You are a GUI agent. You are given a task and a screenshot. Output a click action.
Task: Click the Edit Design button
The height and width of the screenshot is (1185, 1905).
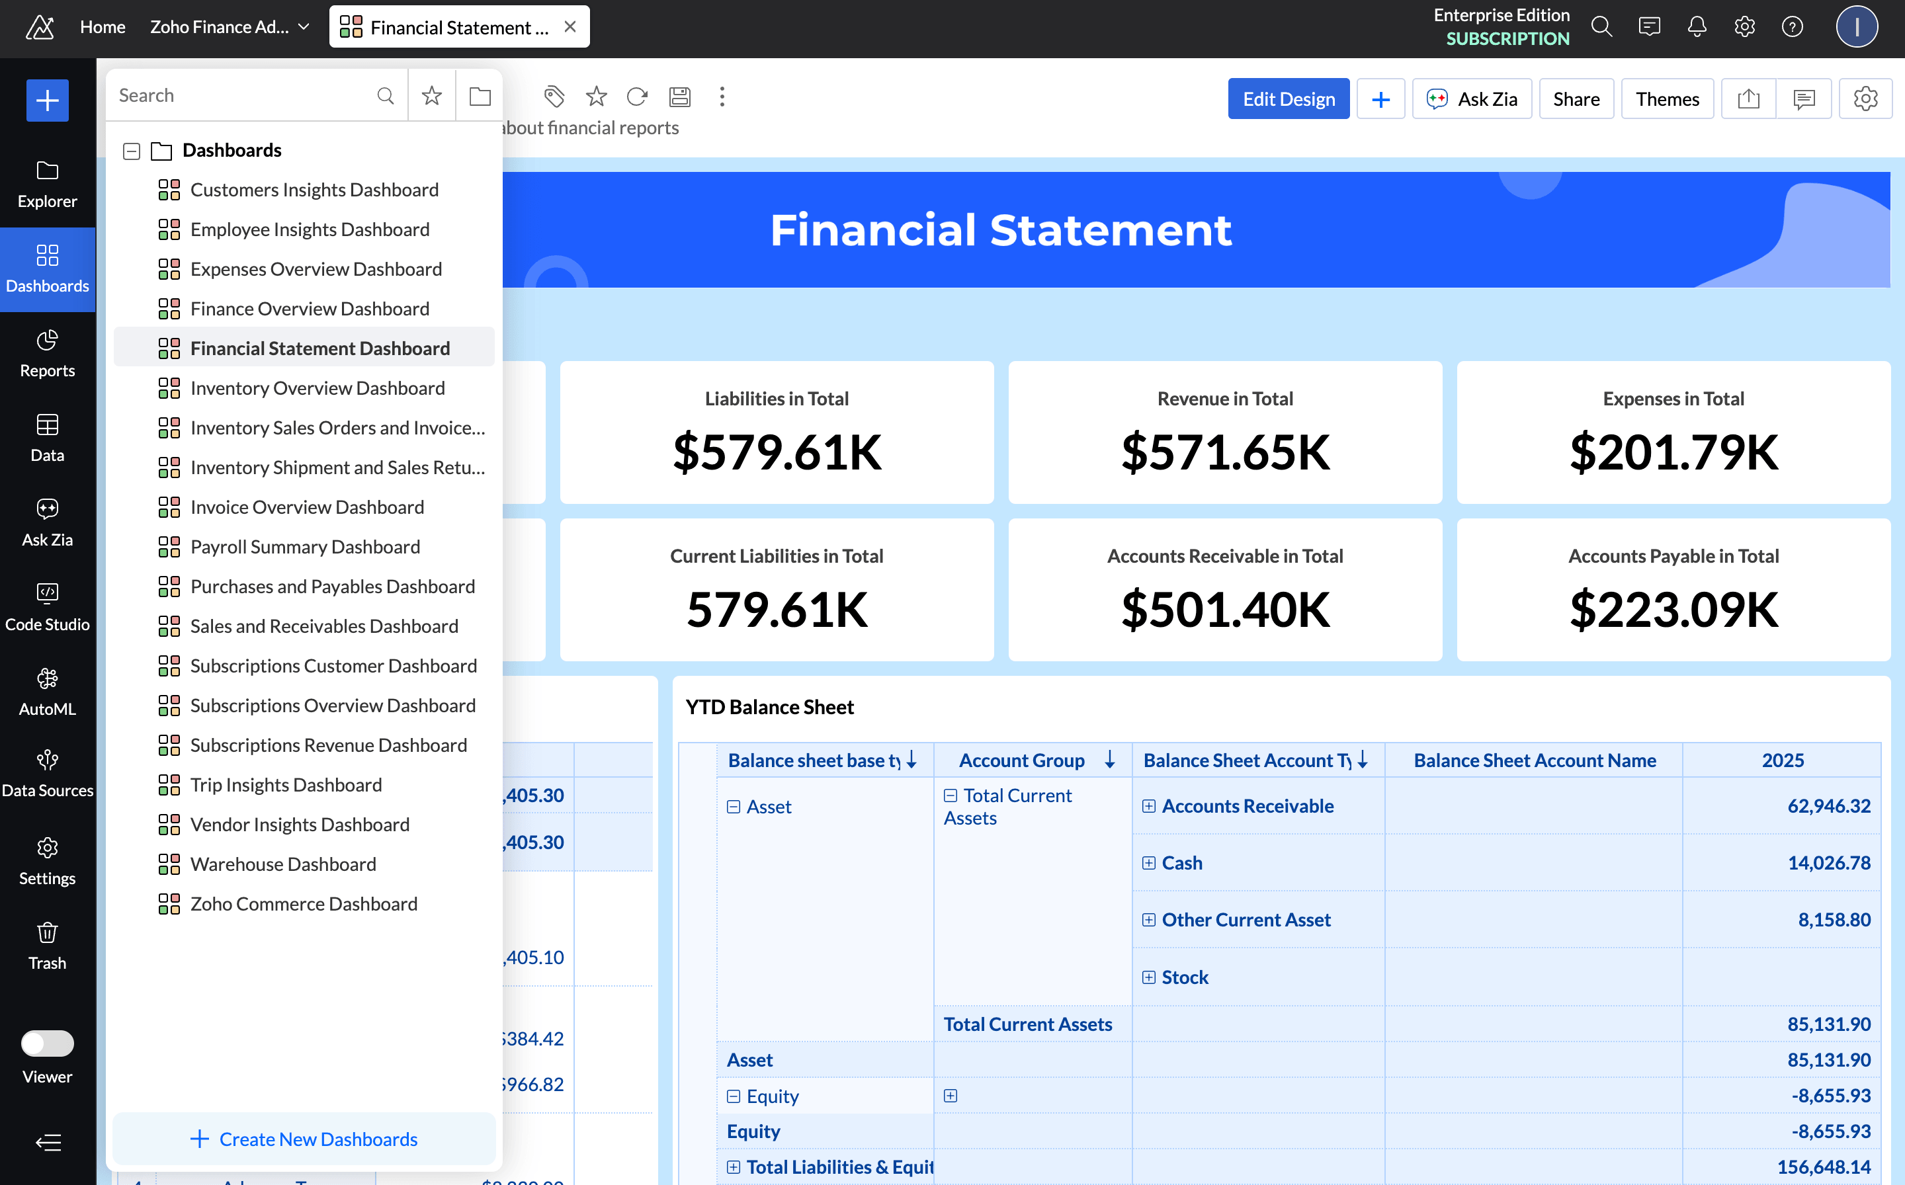pos(1288,98)
